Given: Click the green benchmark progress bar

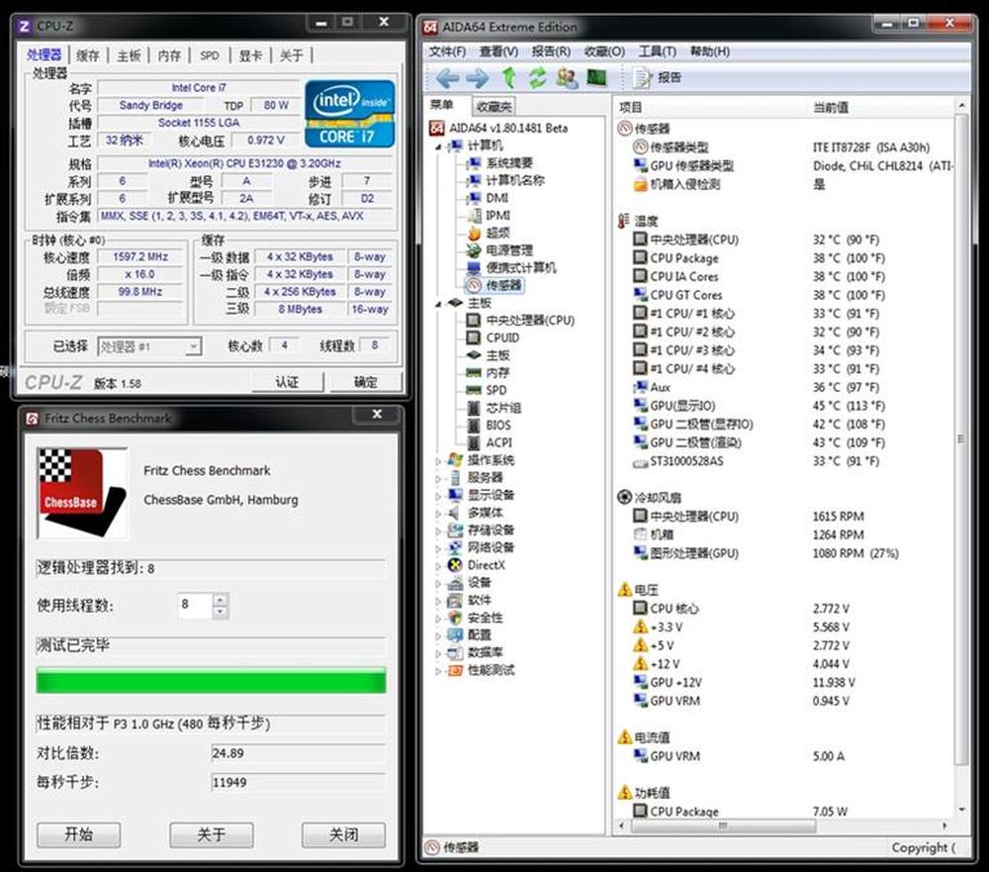Looking at the screenshot, I should point(211,681).
